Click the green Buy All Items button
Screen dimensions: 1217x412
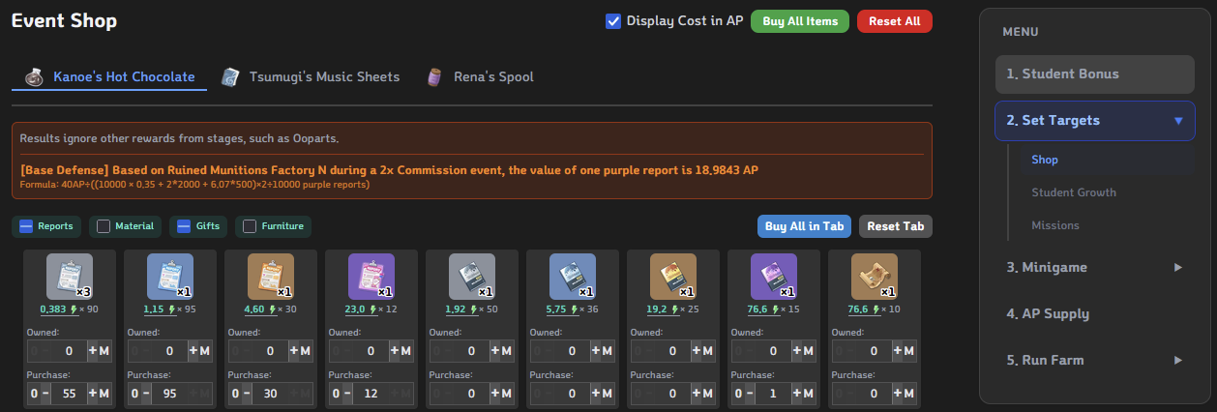tap(800, 21)
